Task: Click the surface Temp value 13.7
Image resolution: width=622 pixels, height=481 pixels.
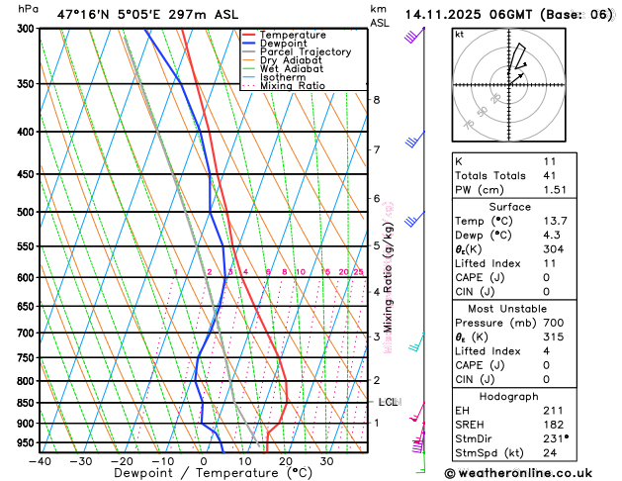Action: (x=555, y=221)
